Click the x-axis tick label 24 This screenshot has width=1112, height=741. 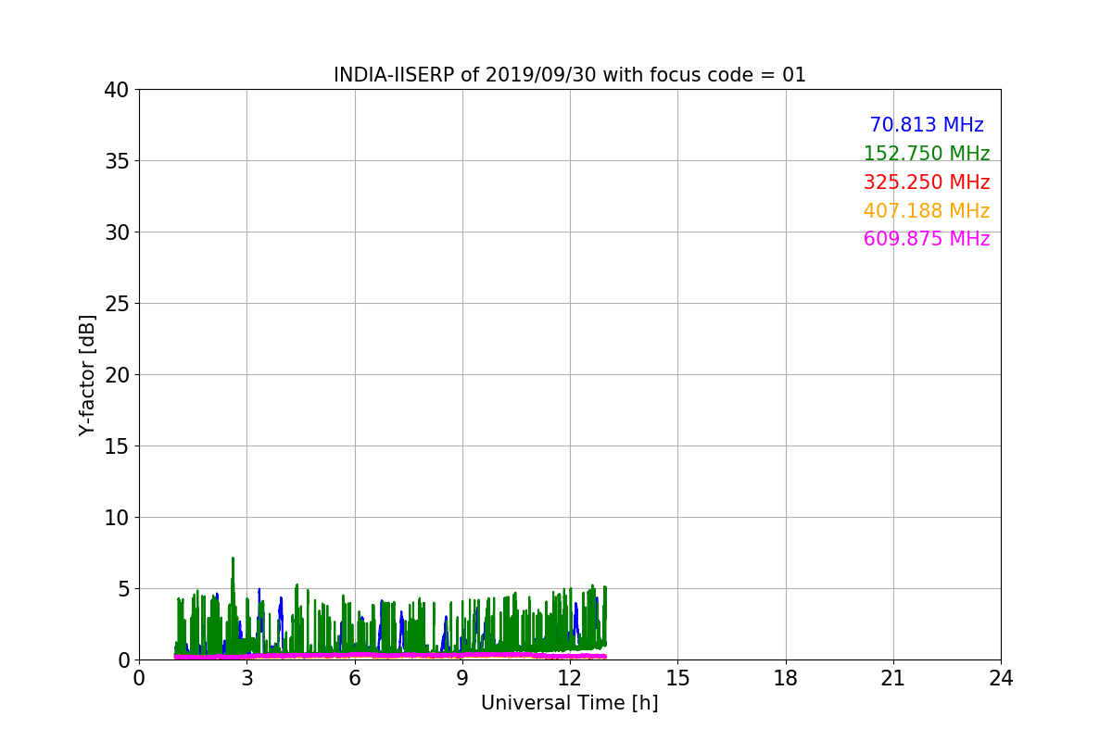coord(1001,679)
